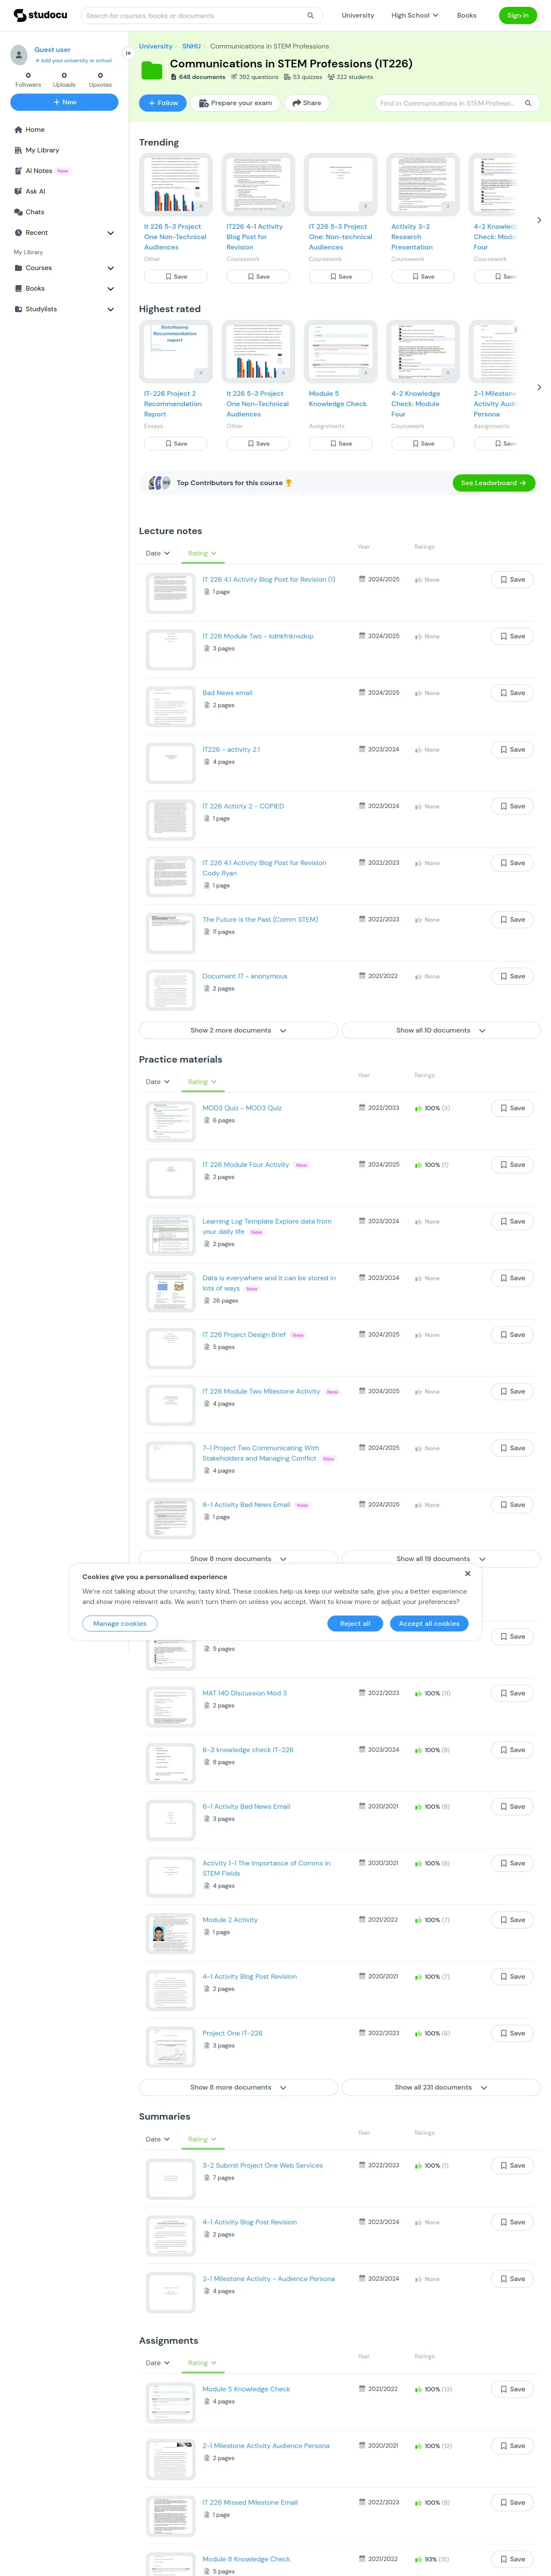Viewport: 551px width, 2576px height.
Task: Follow the IT226 course
Action: pos(163,103)
